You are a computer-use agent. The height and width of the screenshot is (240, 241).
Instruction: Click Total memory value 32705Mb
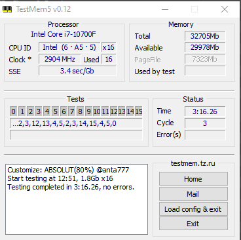[x=205, y=36]
